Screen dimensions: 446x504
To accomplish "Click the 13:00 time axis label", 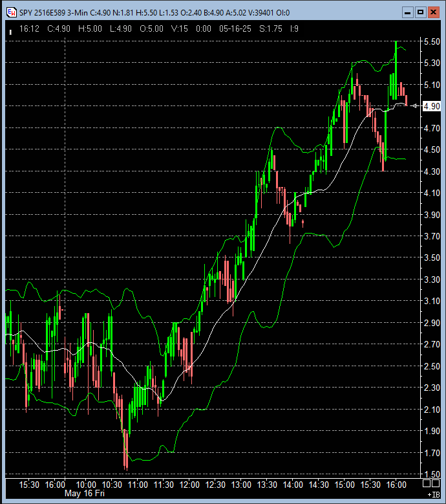I will (x=241, y=485).
